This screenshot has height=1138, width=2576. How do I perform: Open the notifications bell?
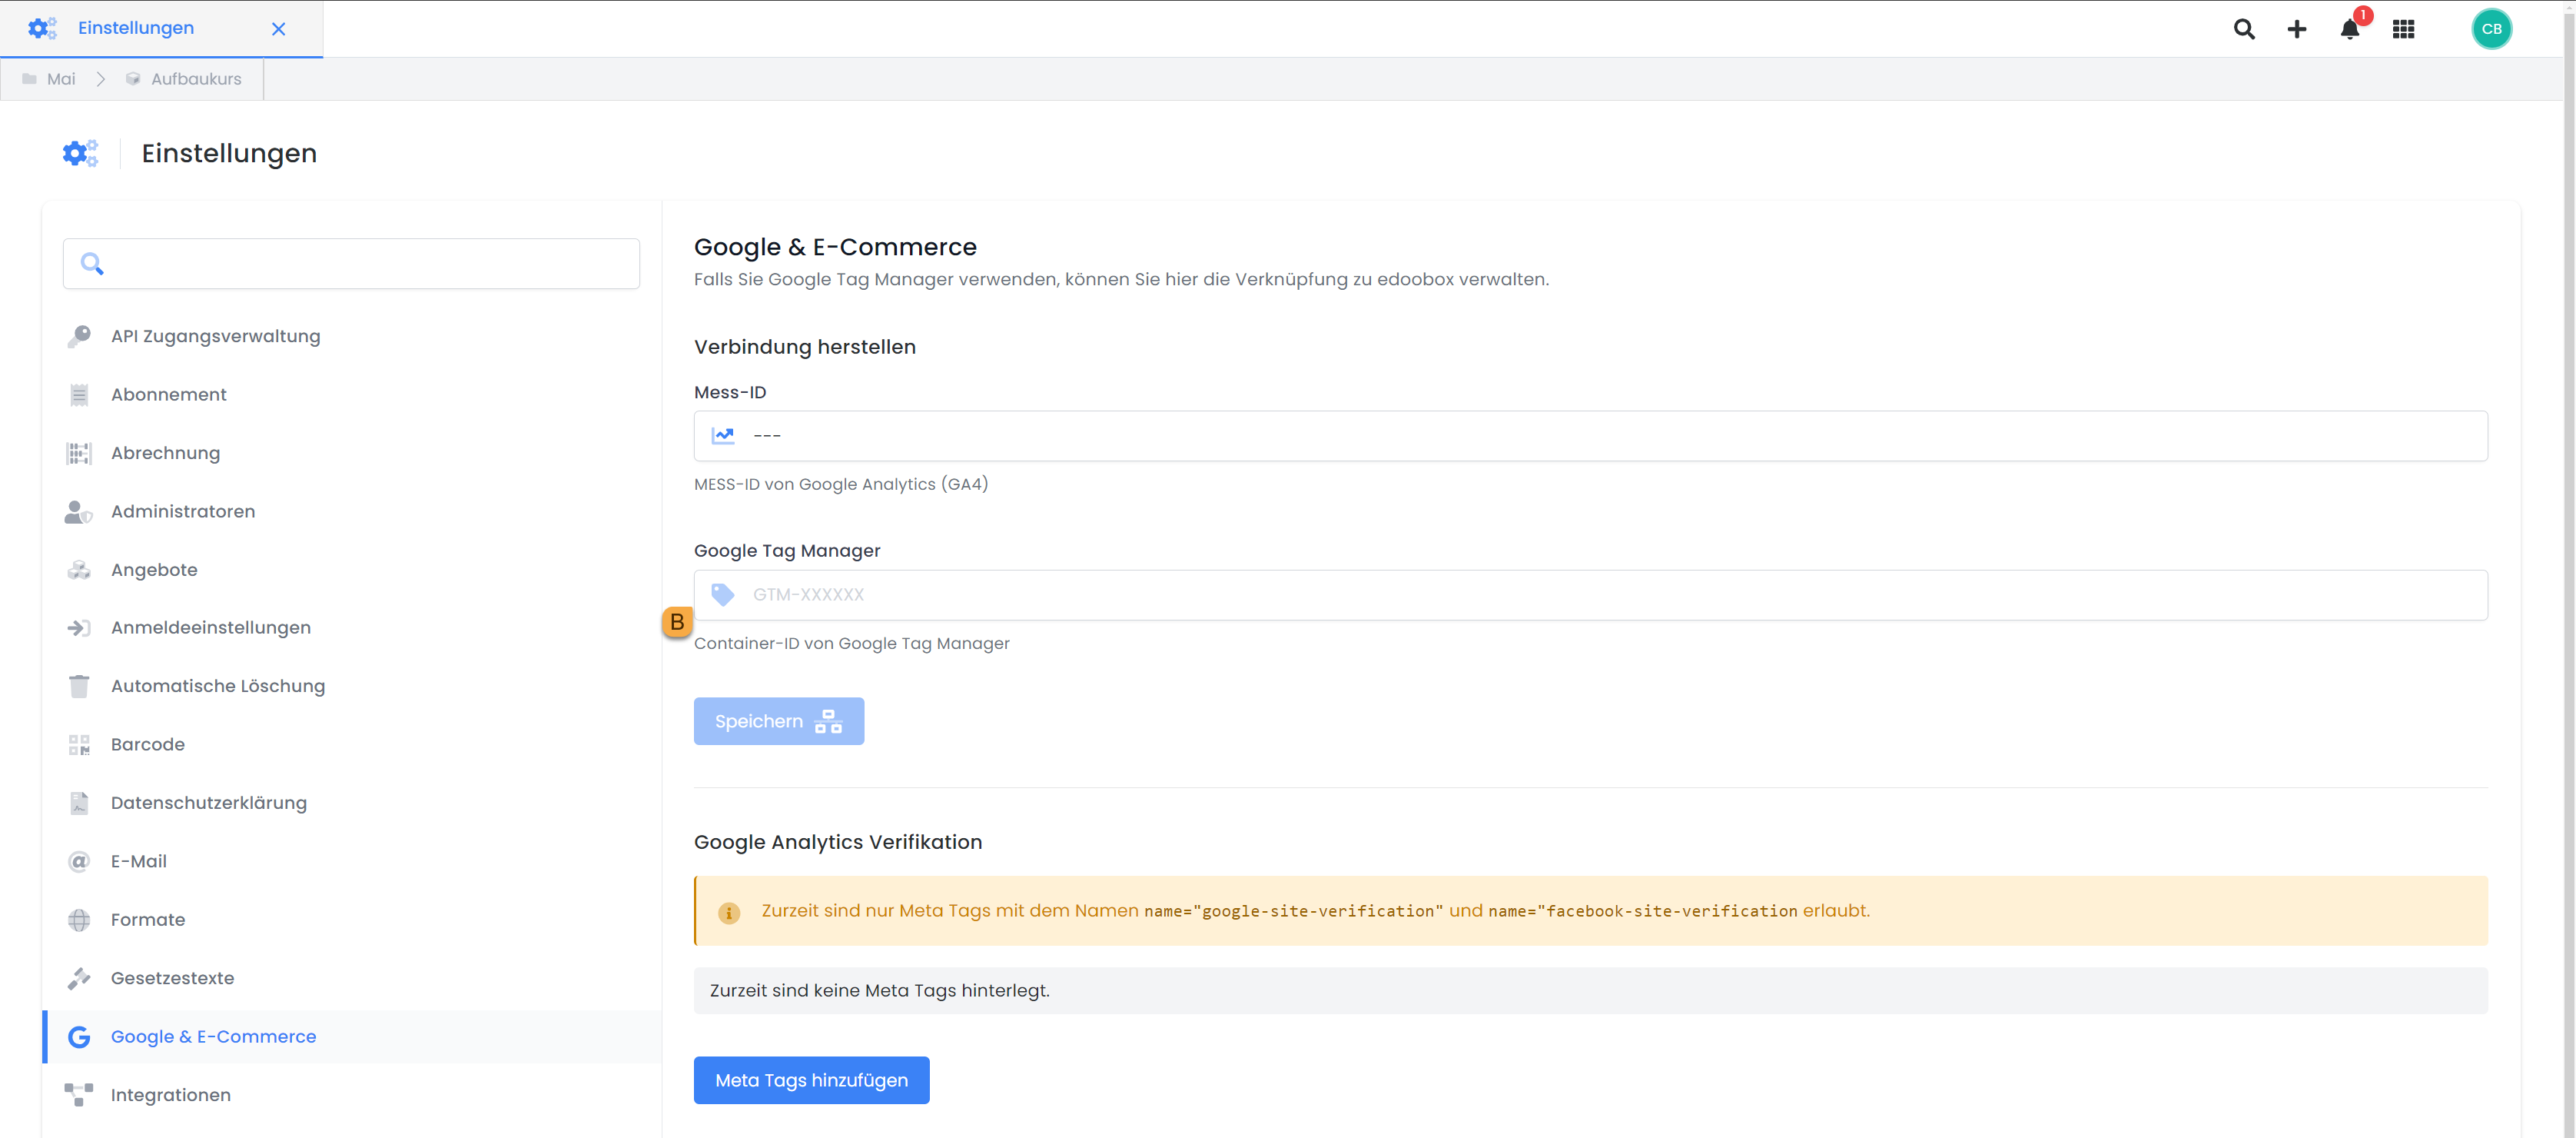click(2350, 29)
